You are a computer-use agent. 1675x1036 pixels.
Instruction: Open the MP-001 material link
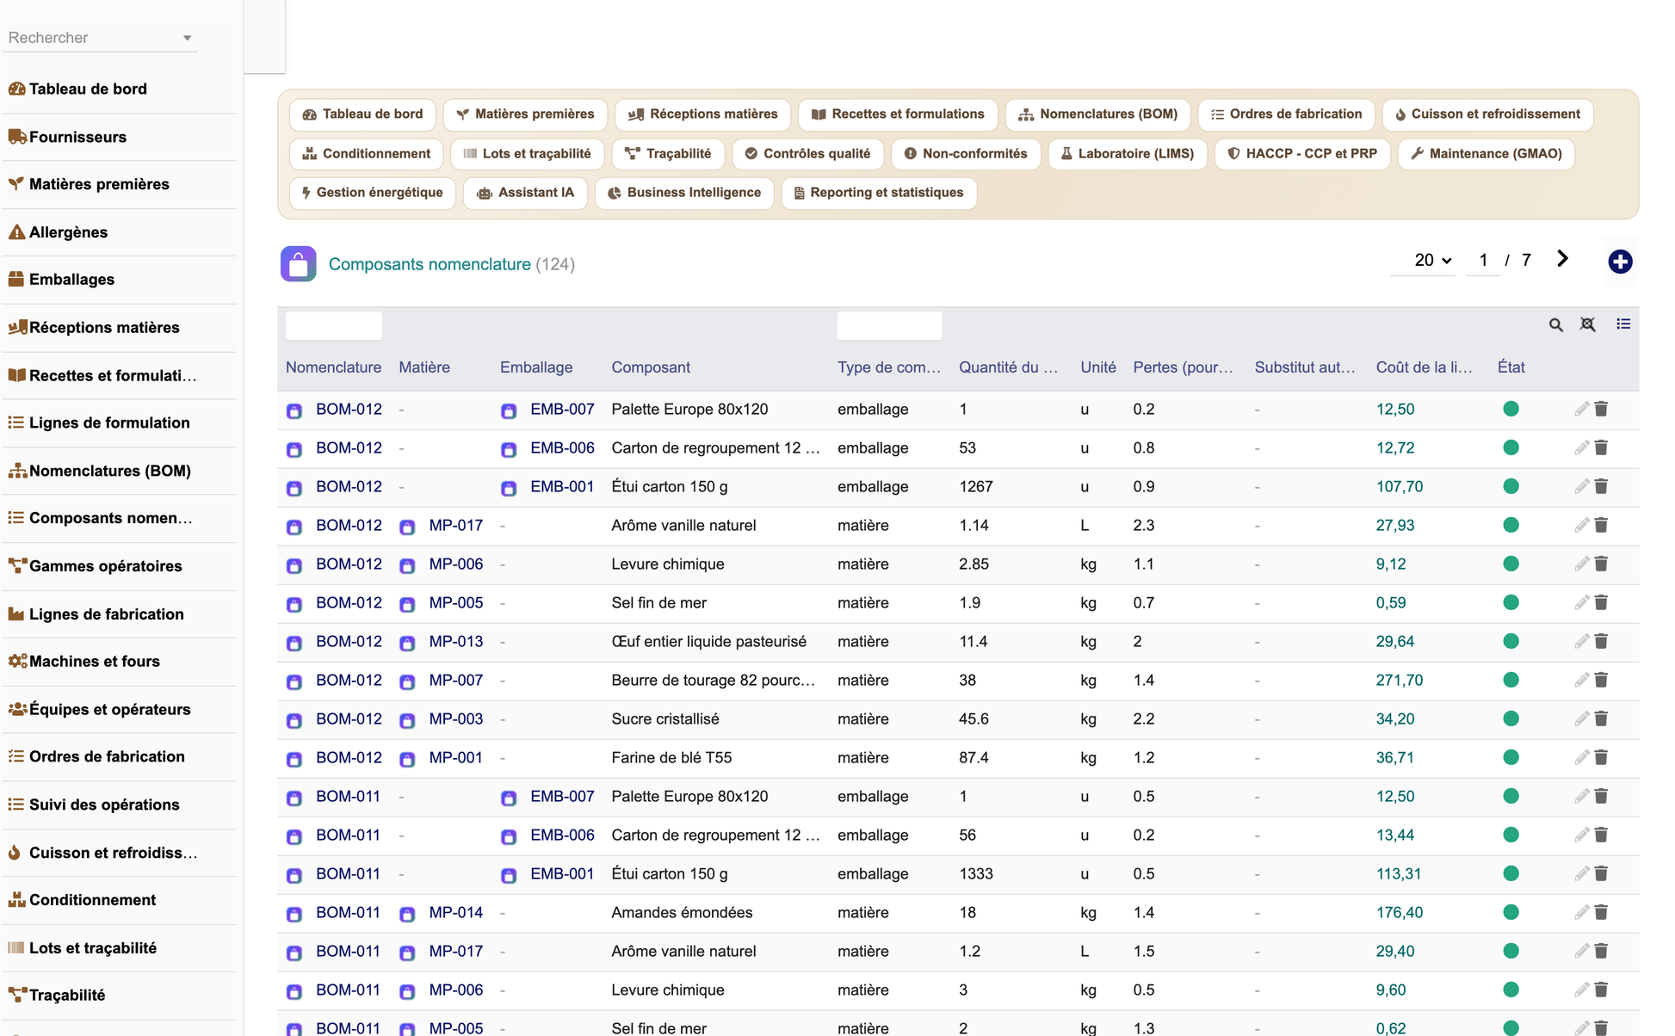(x=455, y=757)
